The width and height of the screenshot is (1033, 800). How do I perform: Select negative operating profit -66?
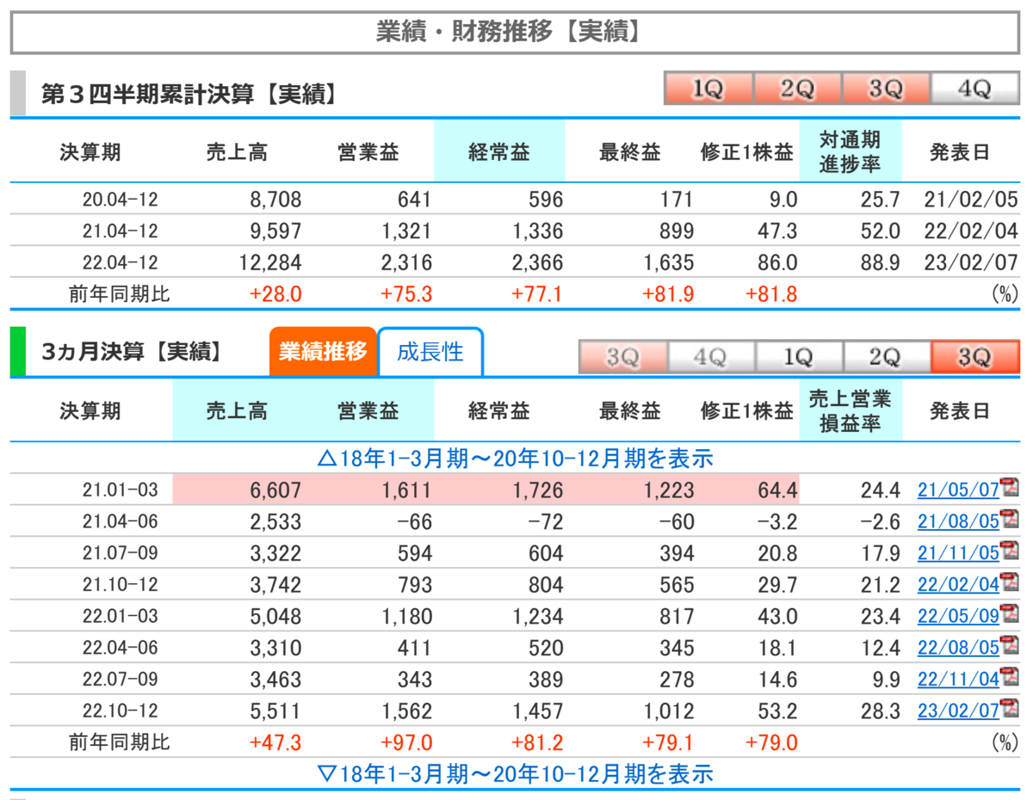[x=413, y=521]
